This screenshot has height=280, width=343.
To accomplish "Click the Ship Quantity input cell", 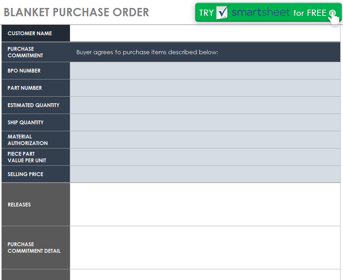I will 205,123.
